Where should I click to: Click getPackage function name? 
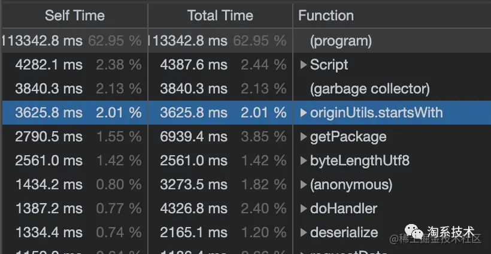348,137
